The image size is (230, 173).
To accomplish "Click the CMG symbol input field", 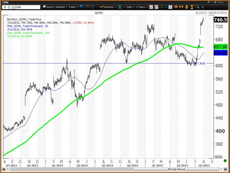I will click(x=28, y=7).
